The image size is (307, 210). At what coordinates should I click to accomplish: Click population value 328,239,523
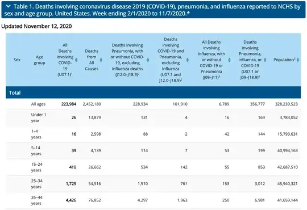[x=286, y=104]
